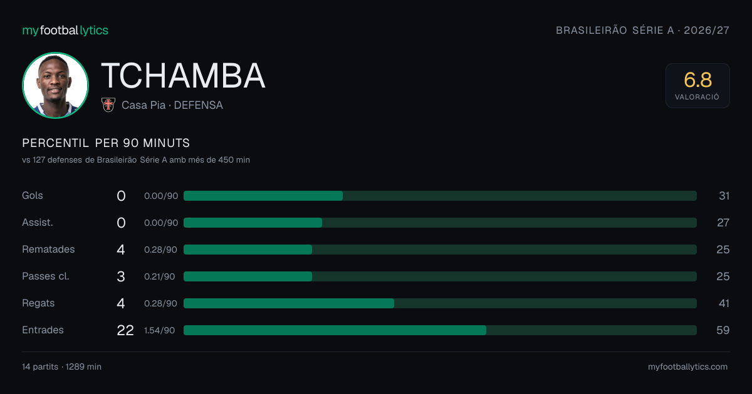Select the Regats percentile bar
Image resolution: width=752 pixels, height=394 pixels.
pyautogui.click(x=440, y=303)
